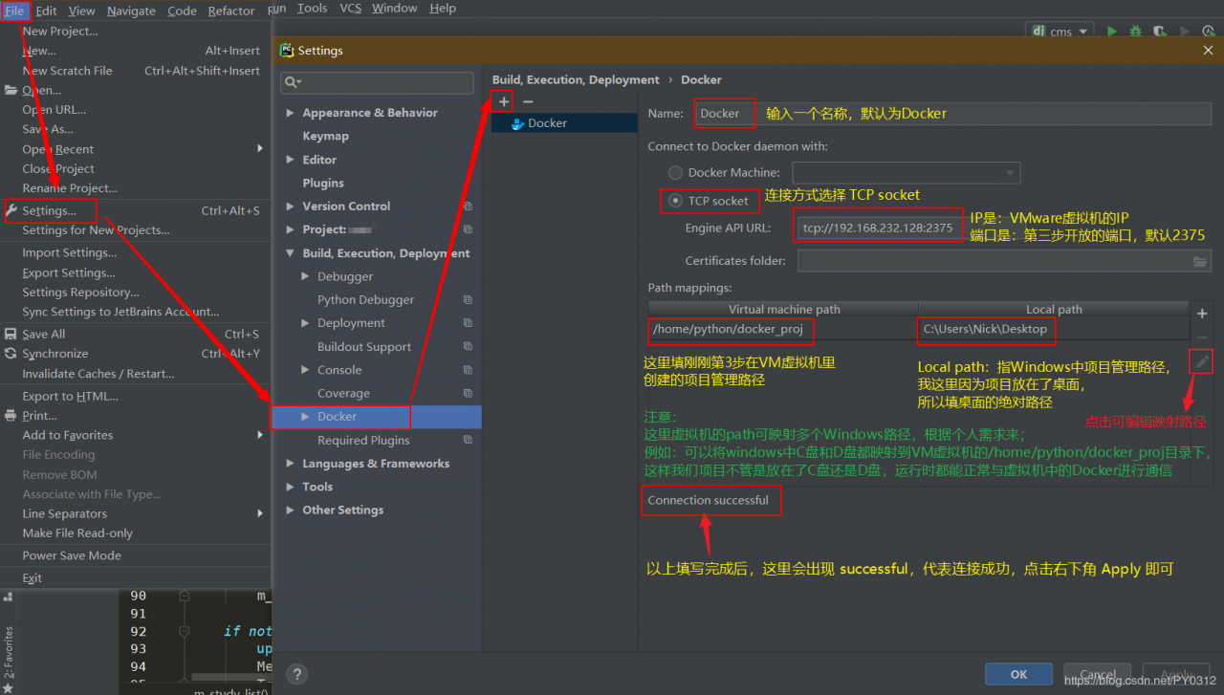Screen dimensions: 1224x695
Task: Expand Other Settings node
Action: click(x=291, y=510)
